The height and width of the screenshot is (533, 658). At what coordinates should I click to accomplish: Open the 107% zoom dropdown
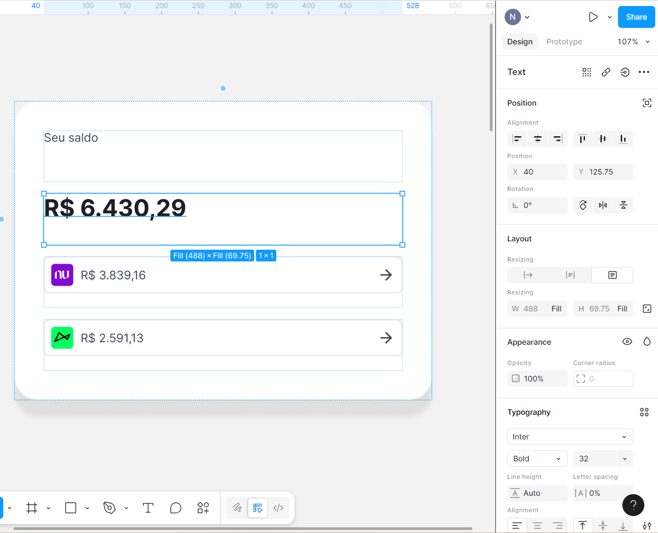[633, 42]
